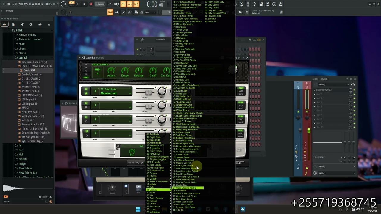Adjust part A LEVEL slider
This screenshot has width=381, height=214.
coord(148,92)
